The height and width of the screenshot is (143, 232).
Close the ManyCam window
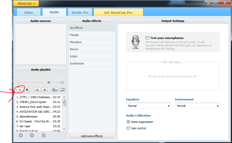point(225,3)
